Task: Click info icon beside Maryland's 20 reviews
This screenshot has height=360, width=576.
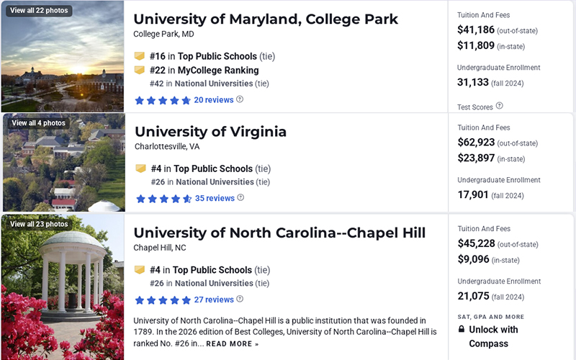Action: click(240, 99)
